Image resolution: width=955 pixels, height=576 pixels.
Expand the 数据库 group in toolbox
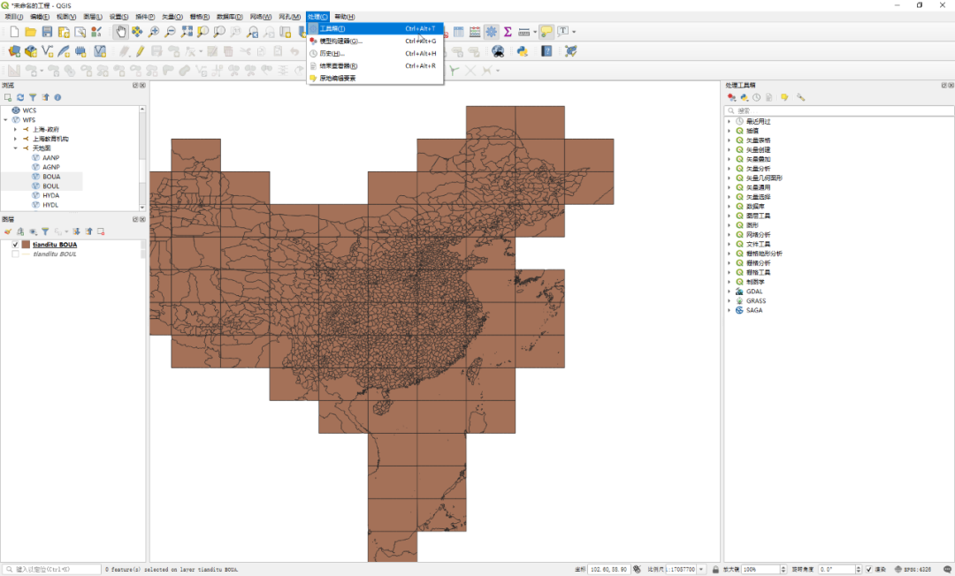(729, 207)
